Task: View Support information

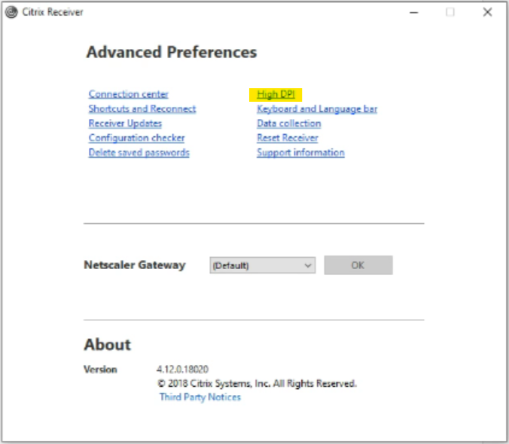Action: [x=300, y=152]
